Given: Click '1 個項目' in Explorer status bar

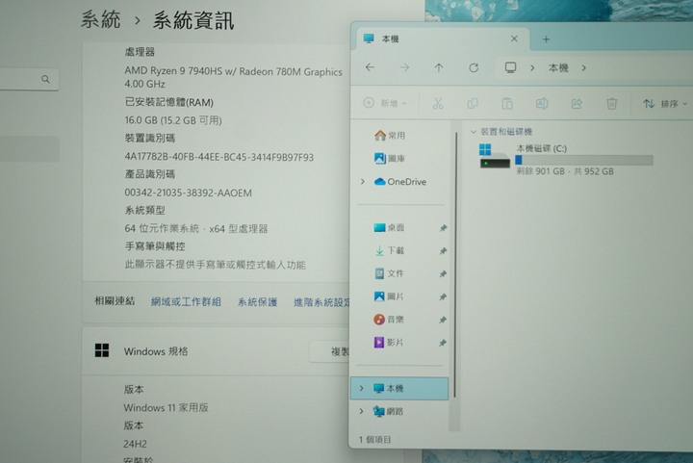Looking at the screenshot, I should click(374, 440).
